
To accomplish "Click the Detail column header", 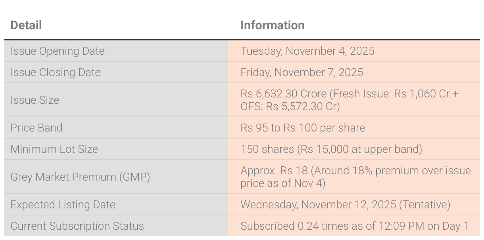I will [26, 25].
